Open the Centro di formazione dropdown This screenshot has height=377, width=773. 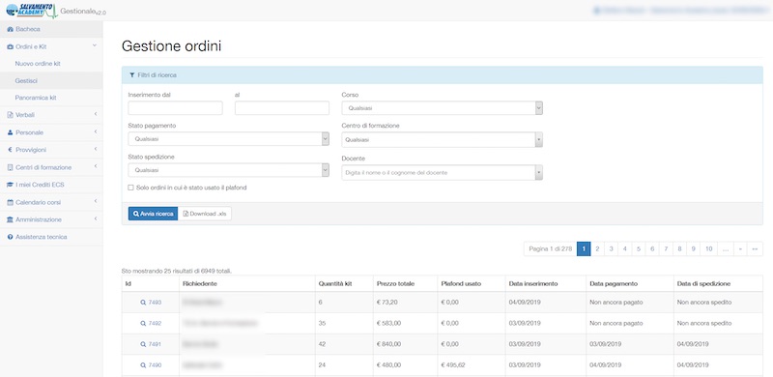[442, 139]
